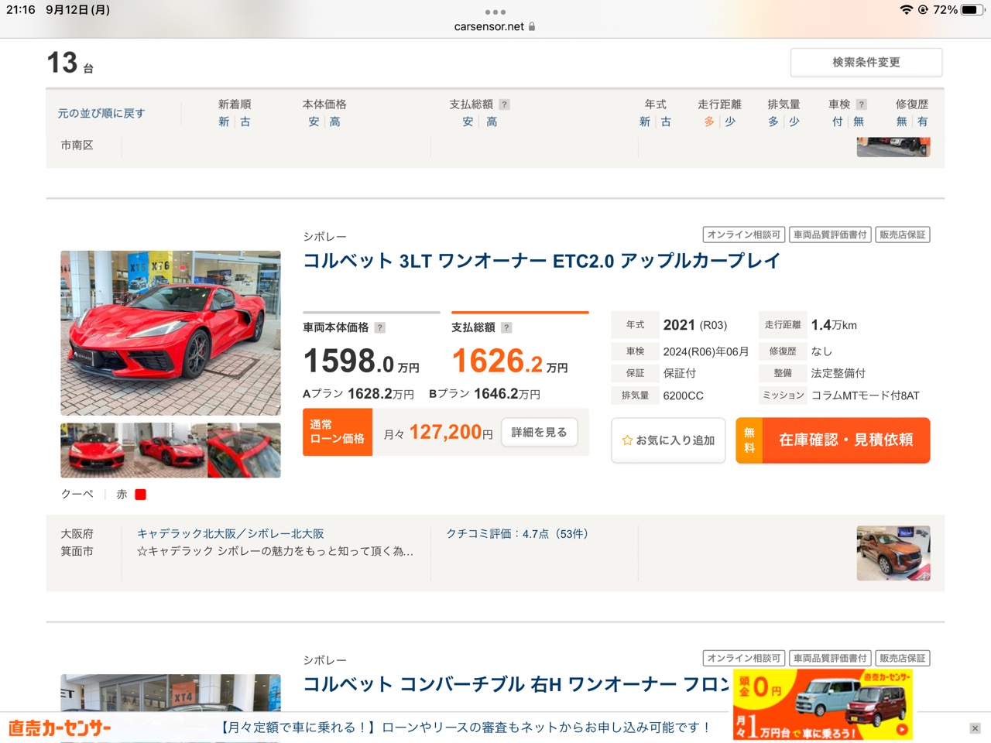Sort 本体価格 by highest (高)
The image size is (991, 743).
pos(334,122)
